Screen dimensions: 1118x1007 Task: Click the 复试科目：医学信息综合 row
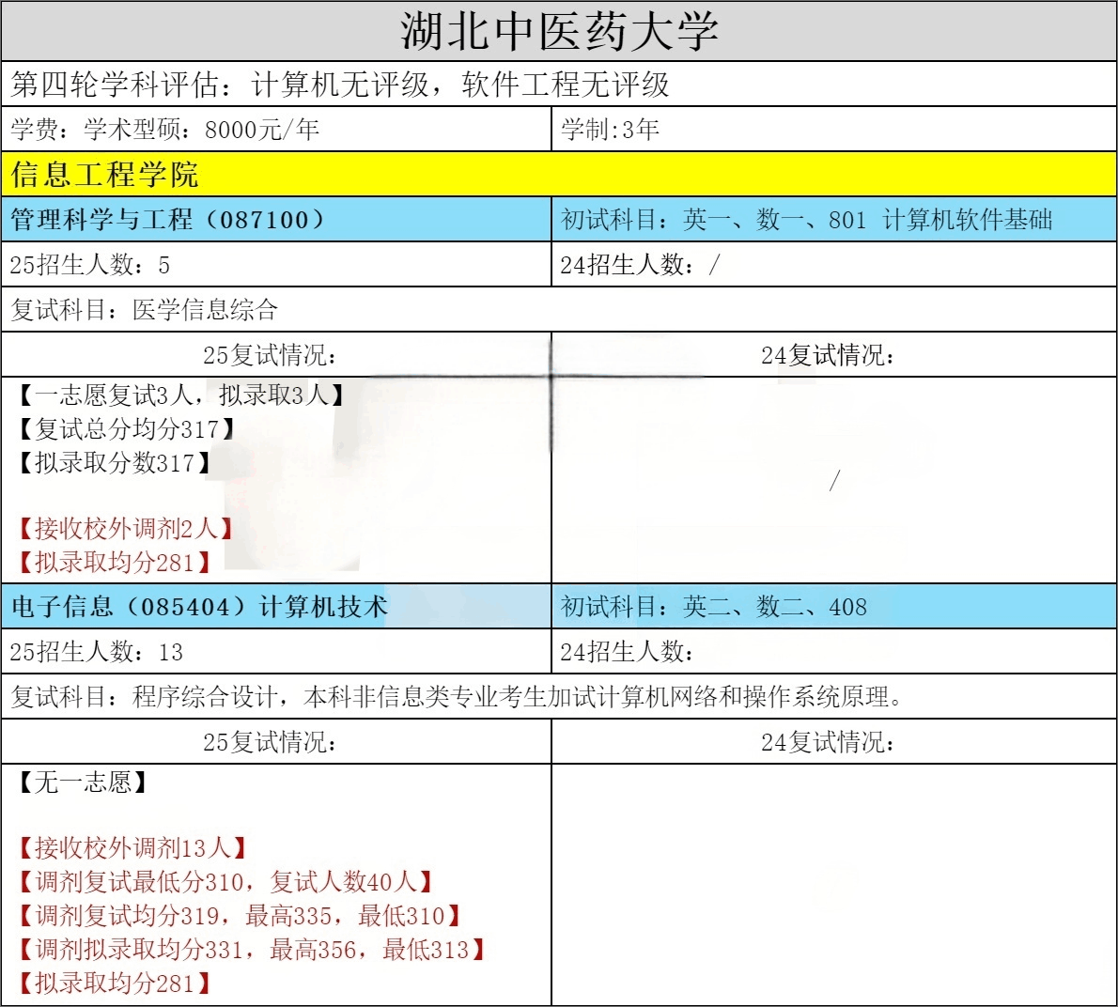(x=145, y=310)
